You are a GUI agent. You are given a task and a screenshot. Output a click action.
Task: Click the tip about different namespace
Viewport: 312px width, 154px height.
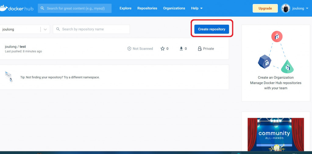click(x=60, y=77)
